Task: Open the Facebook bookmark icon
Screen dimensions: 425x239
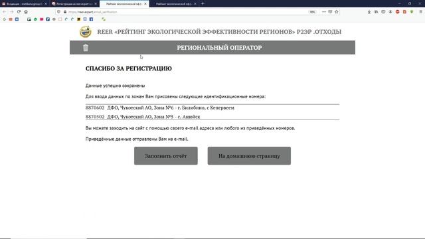Action: [x=92, y=19]
